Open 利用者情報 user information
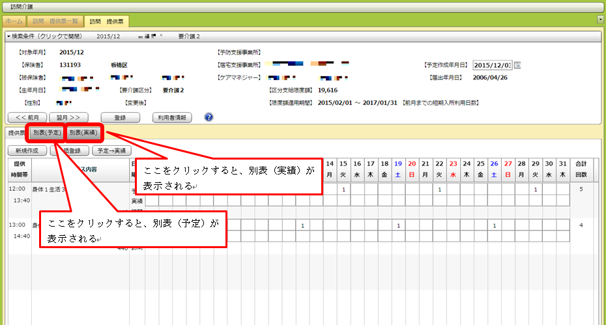The width and height of the screenshot is (606, 325). 172,118
